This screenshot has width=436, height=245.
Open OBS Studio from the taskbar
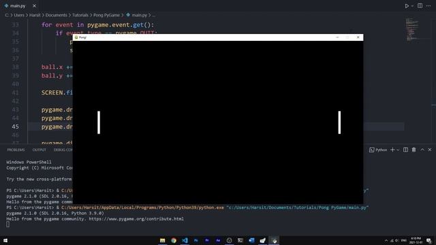[x=229, y=240]
